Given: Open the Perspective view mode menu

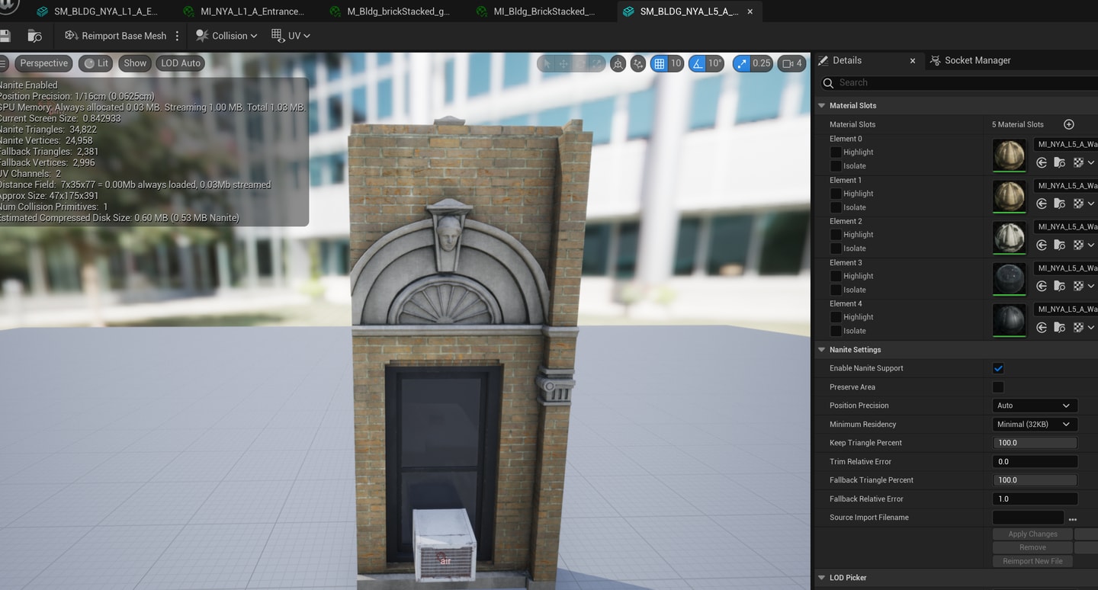Looking at the screenshot, I should [x=43, y=63].
